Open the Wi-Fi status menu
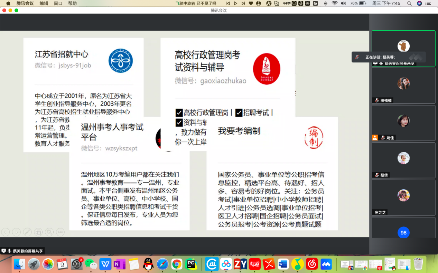The image size is (438, 273). 334,3
